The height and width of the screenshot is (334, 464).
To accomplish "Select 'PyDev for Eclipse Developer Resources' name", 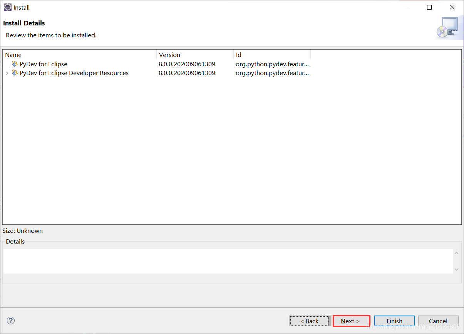I will point(74,73).
